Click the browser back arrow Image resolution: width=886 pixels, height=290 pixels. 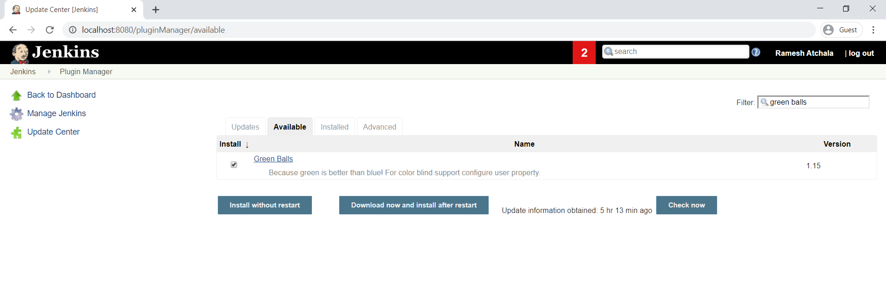coord(13,30)
